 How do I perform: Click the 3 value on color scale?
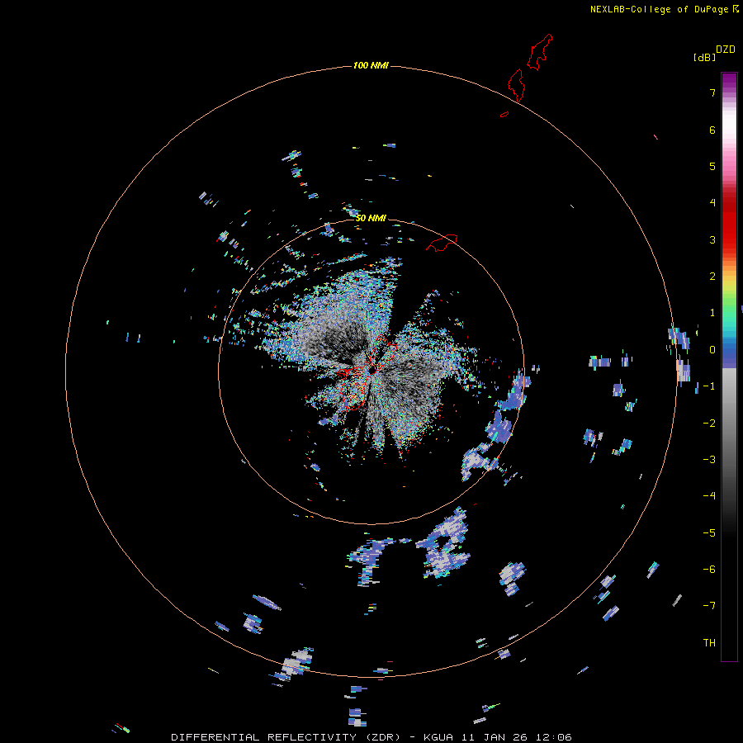tap(712, 239)
